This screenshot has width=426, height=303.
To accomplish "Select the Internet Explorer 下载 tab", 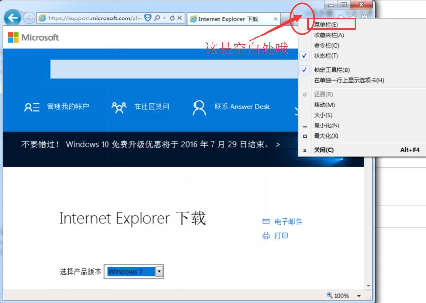I will pyautogui.click(x=233, y=19).
